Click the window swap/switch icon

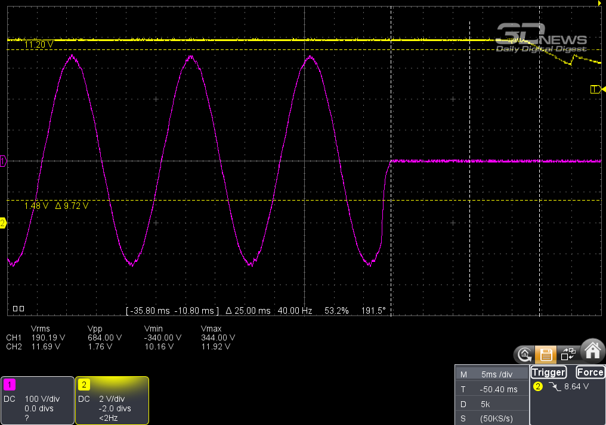point(568,355)
